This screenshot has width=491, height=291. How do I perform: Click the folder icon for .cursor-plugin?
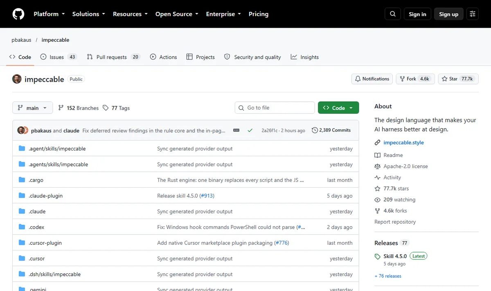[x=22, y=243]
